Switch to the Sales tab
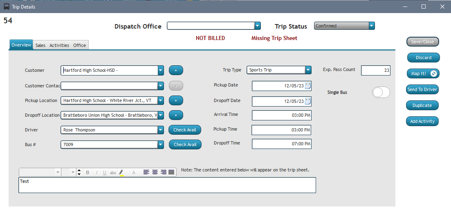Screen dimensions: 451x220 pos(40,45)
